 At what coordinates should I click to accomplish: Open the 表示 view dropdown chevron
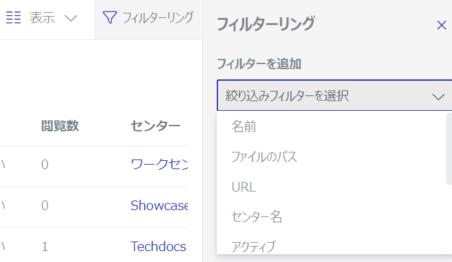click(x=70, y=18)
